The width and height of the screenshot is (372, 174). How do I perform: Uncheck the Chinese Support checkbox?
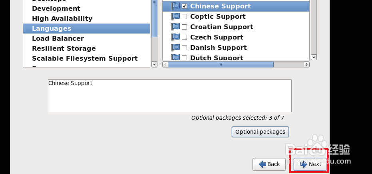[185, 6]
